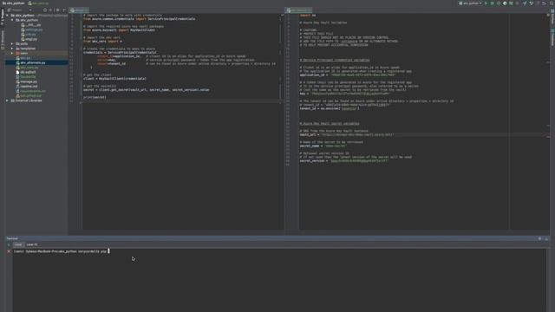The width and height of the screenshot is (555, 312).
Task: Open the Project panel settings gear
Action: 58,10
